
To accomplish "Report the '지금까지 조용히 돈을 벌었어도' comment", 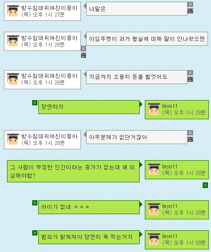I will pos(190,79).
